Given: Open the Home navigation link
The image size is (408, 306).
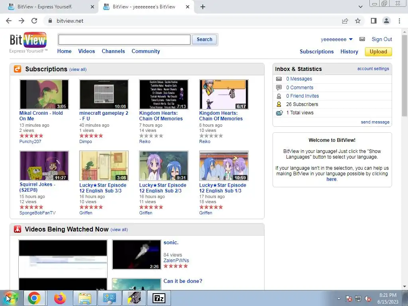Looking at the screenshot, I should 64,51.
